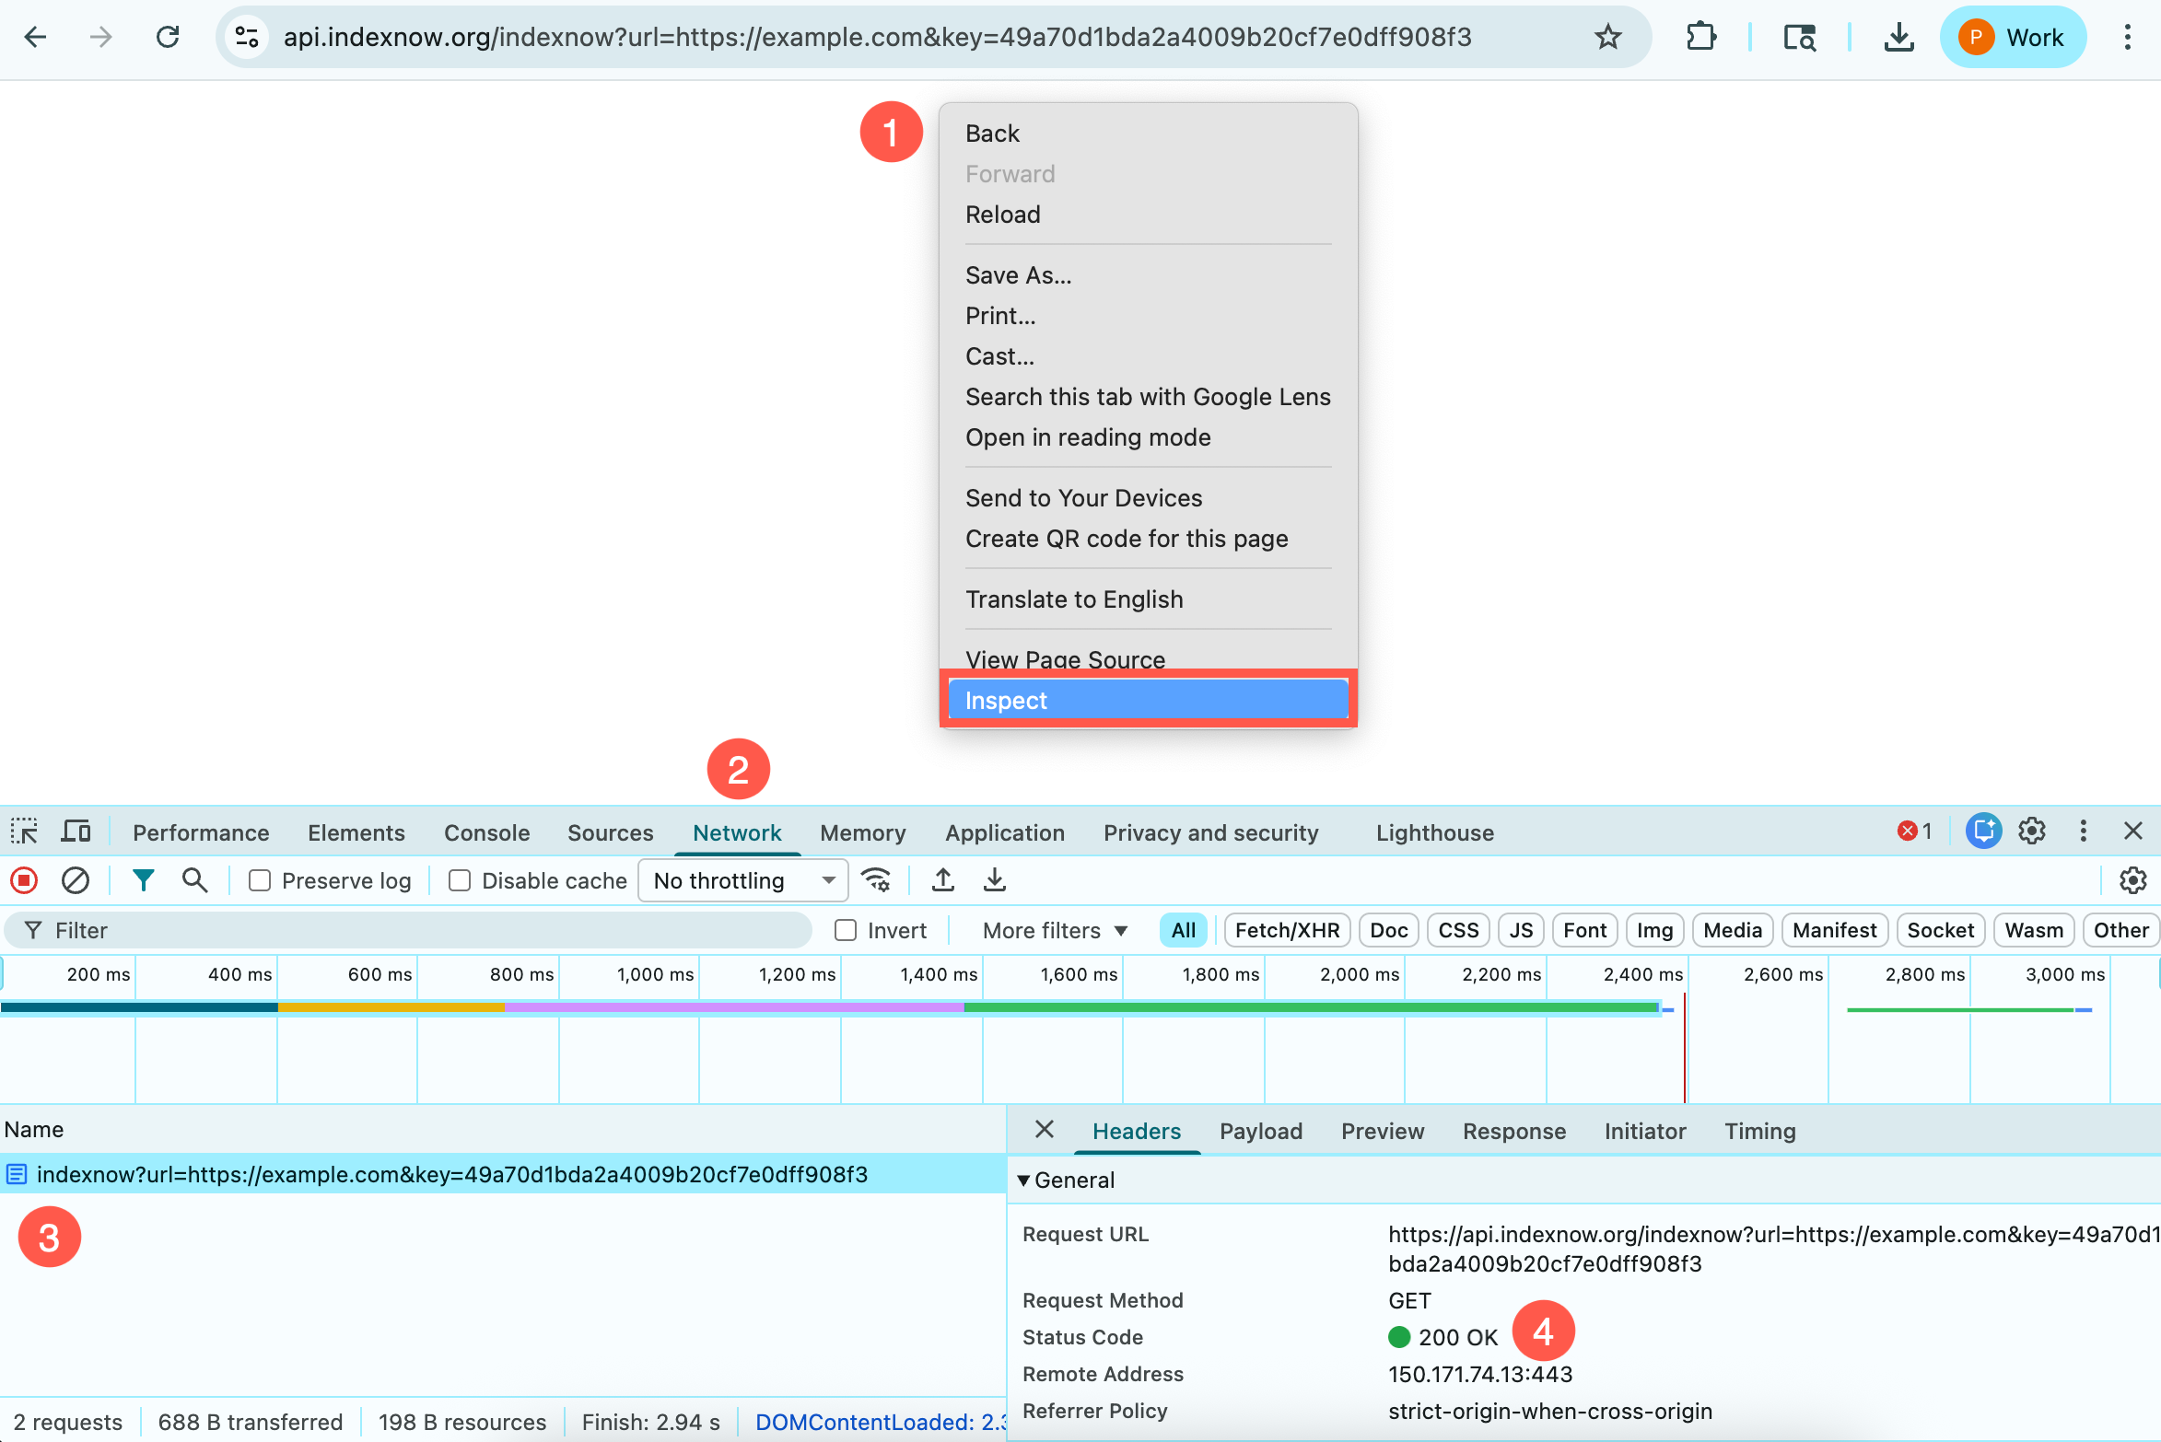This screenshot has width=2161, height=1442.
Task: Clear the network log
Action: (76, 881)
